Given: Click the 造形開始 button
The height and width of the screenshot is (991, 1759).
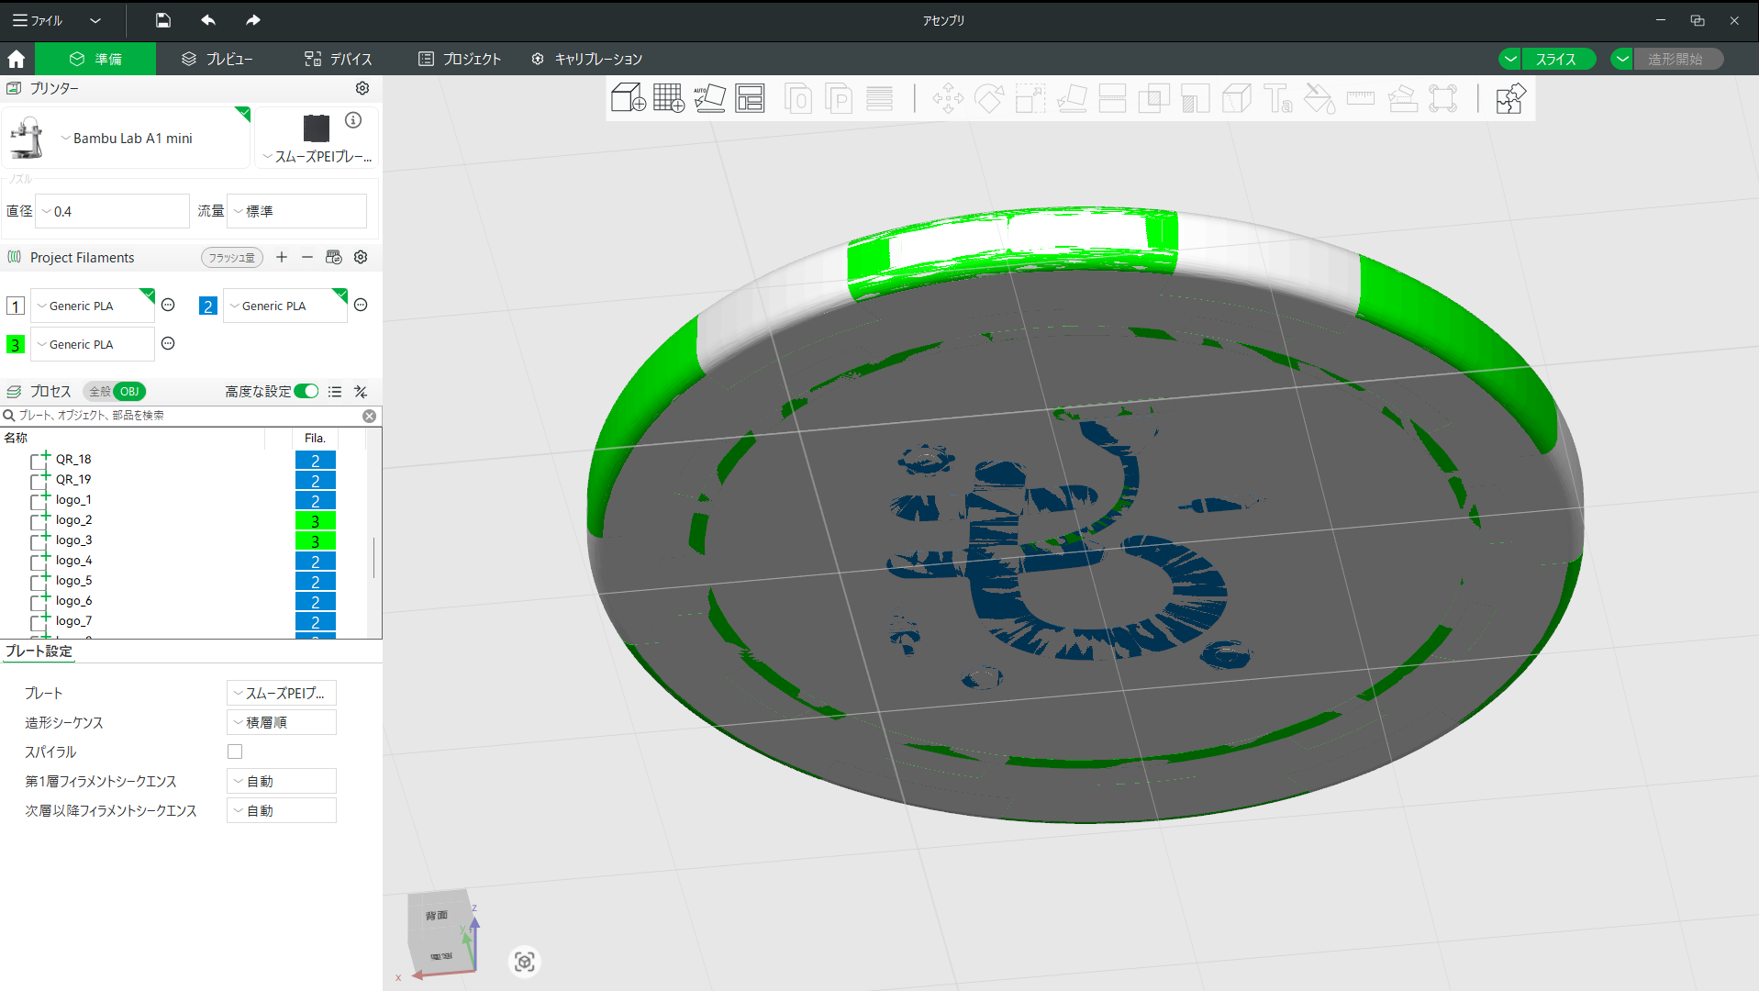Looking at the screenshot, I should pyautogui.click(x=1677, y=59).
